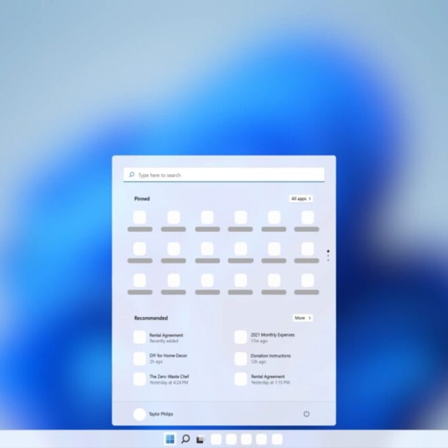Click 'The Zero-Waste Chef' title
Viewport: 448px width, 448px height.
click(x=169, y=377)
